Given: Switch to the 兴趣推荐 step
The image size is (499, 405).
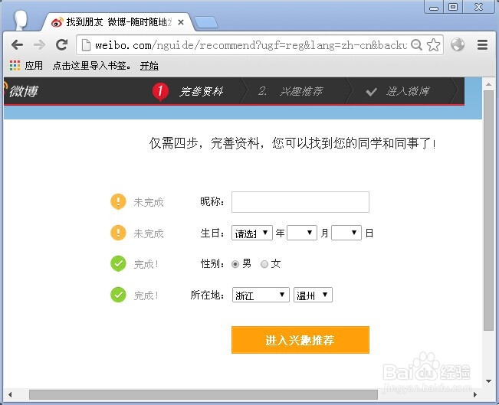Looking at the screenshot, I should tap(301, 92).
